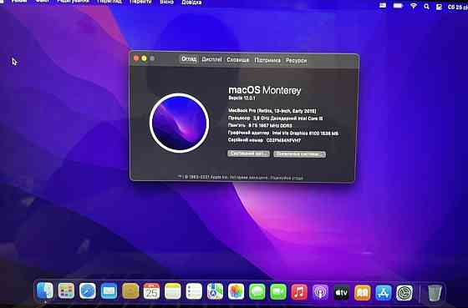Switch to the Сховище tab
468x308 pixels.
tap(238, 60)
